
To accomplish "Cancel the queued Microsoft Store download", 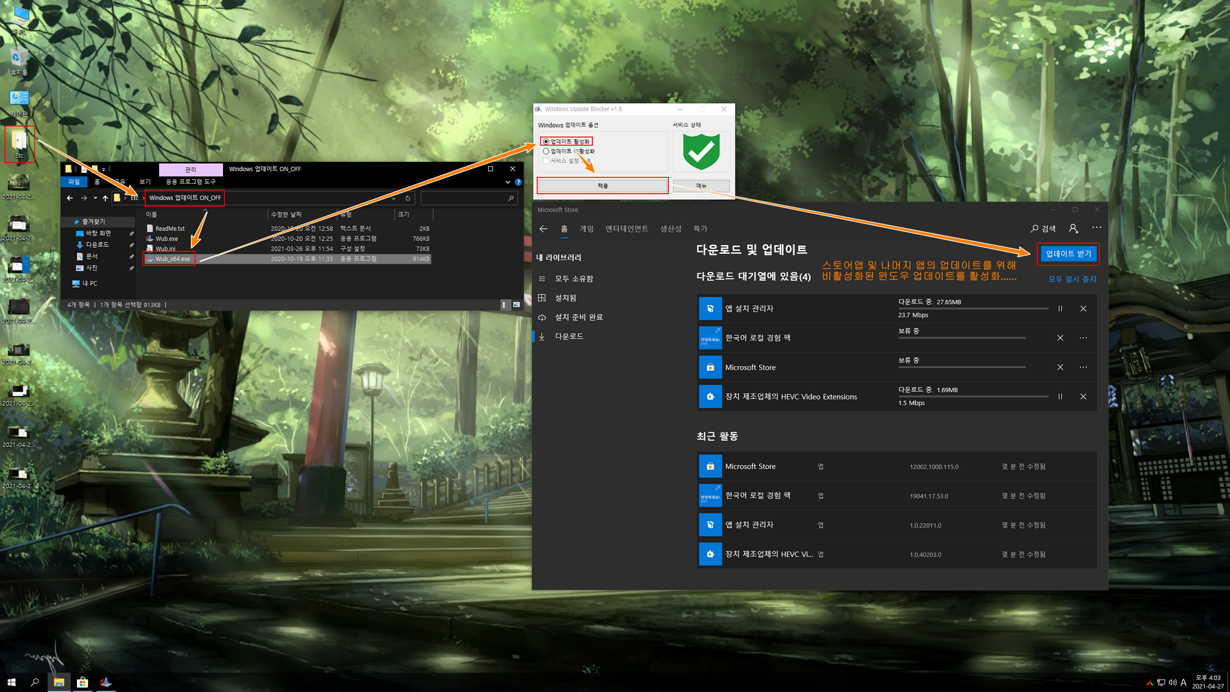I will (x=1060, y=367).
